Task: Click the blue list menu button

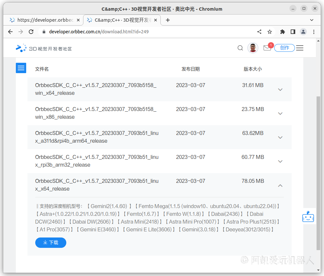Action: [x=21, y=68]
